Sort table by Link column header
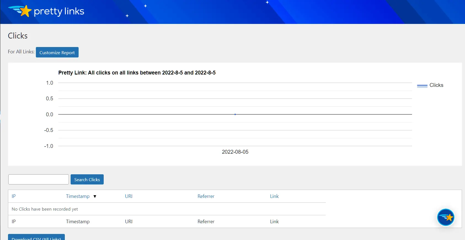 click(x=274, y=196)
